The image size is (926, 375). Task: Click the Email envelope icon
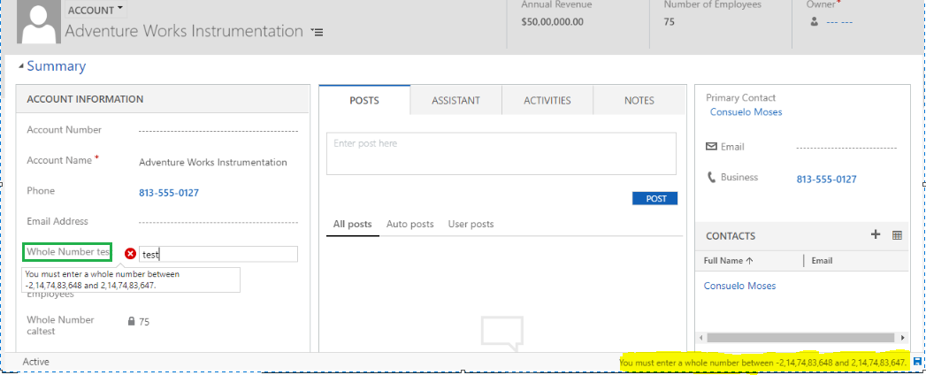pos(712,146)
